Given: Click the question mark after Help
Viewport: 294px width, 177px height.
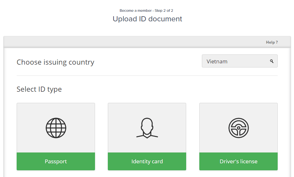Looking at the screenshot, I should pyautogui.click(x=277, y=42).
